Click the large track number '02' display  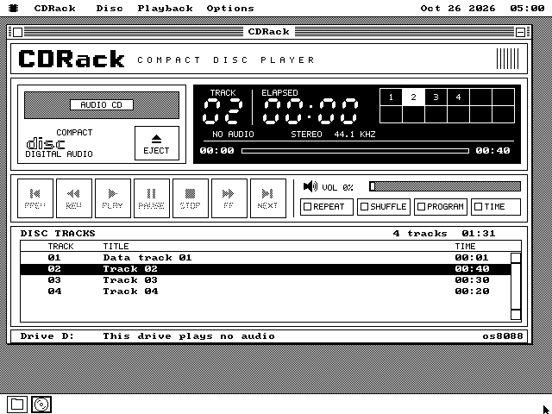click(x=223, y=111)
